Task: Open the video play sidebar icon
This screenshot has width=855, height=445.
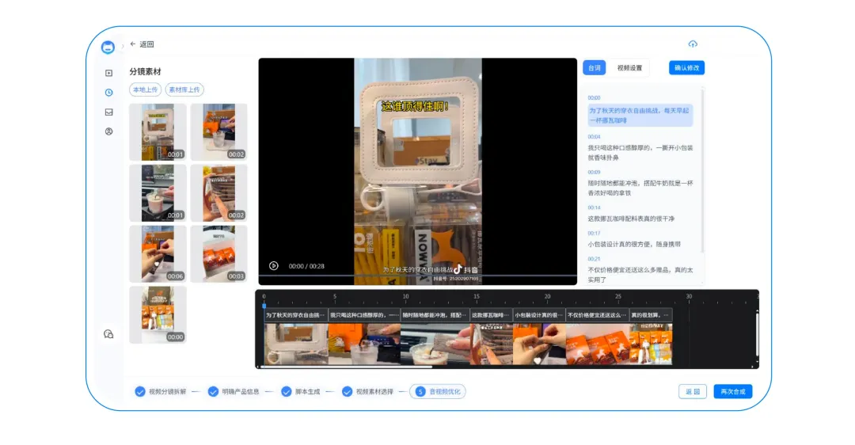Action: tap(109, 73)
